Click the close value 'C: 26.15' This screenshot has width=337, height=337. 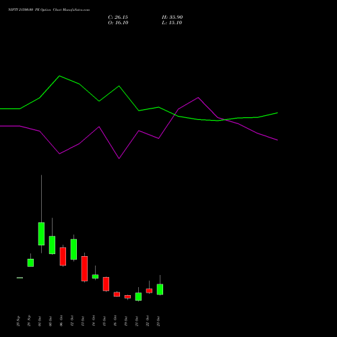[x=118, y=18]
